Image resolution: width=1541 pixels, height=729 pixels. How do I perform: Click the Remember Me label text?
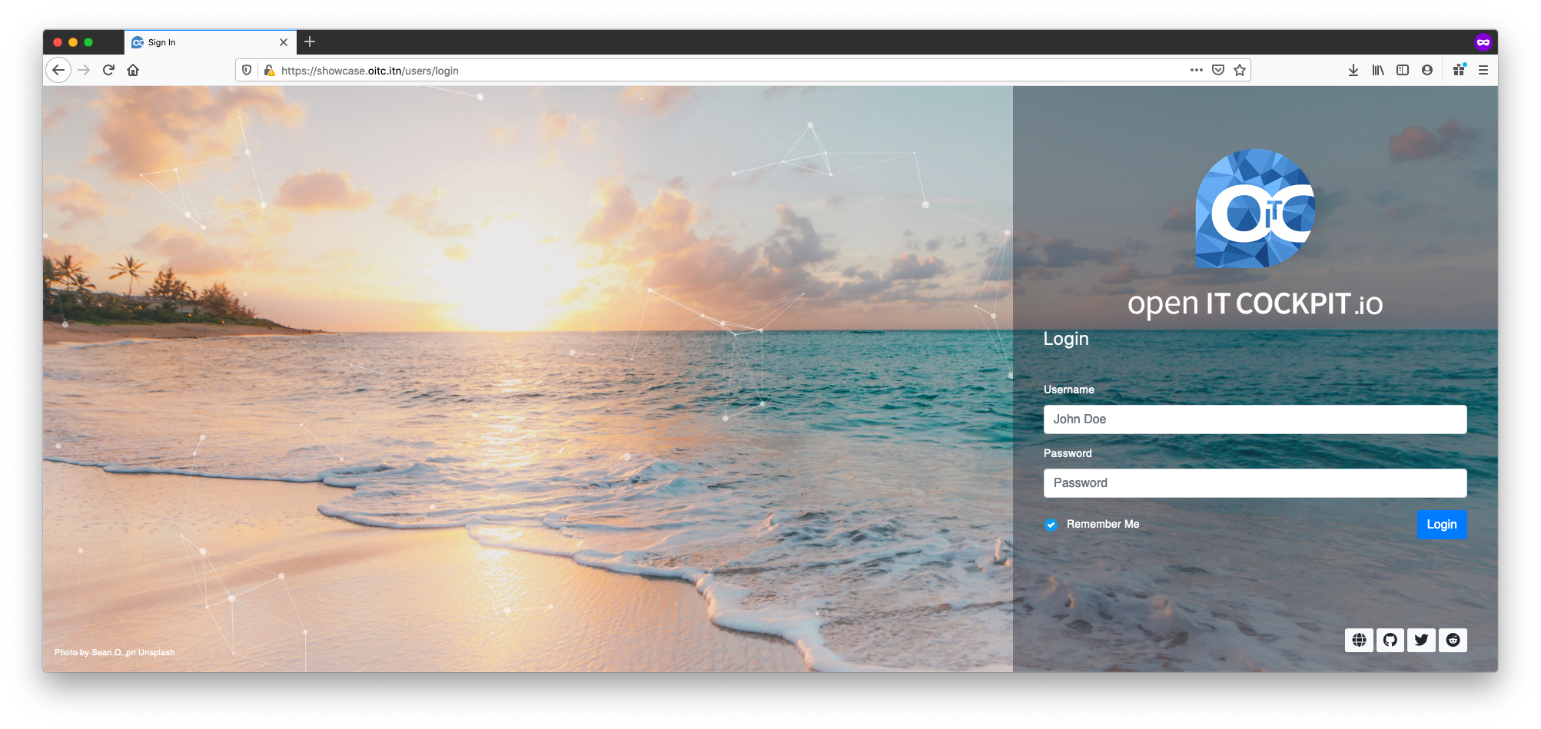click(1102, 524)
